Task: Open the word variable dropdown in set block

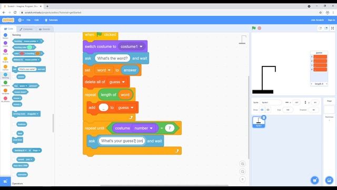Action: 109,70
